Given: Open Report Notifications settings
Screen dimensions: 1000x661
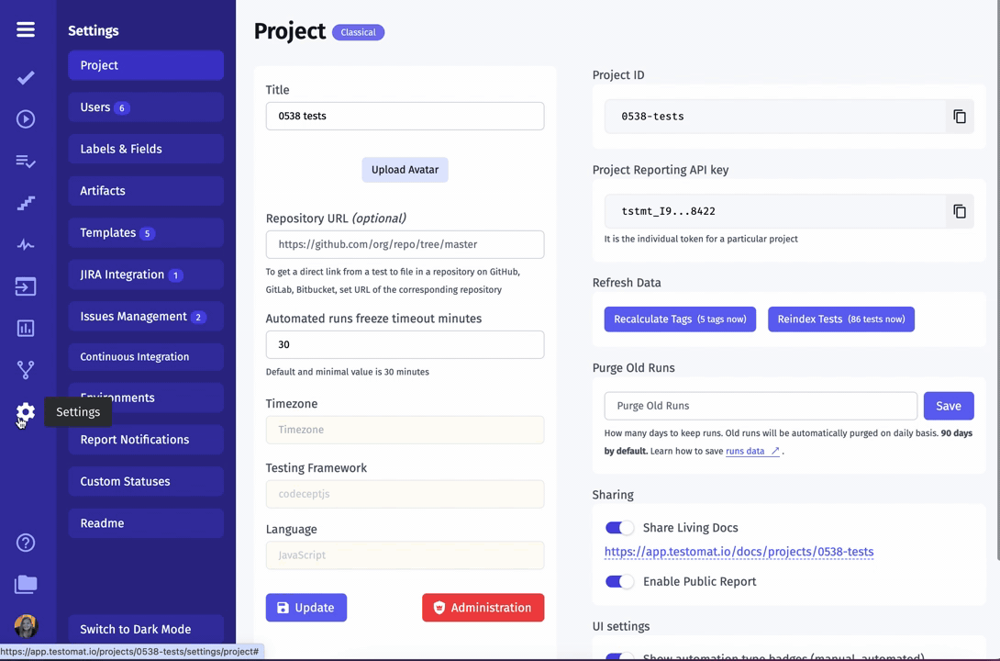Looking at the screenshot, I should pos(146,440).
